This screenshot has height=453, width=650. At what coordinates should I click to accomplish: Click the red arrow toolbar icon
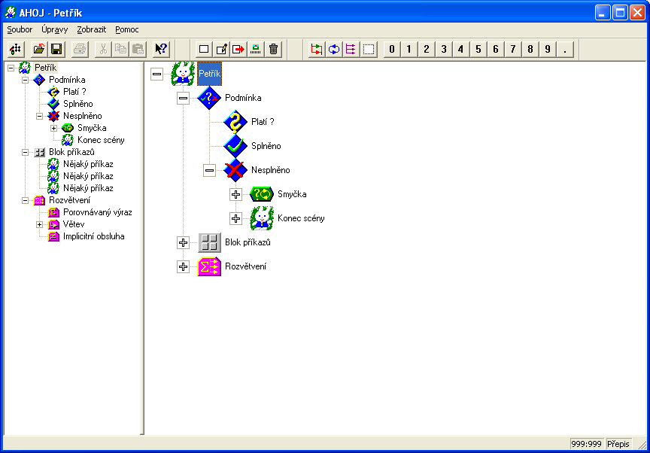tap(238, 49)
